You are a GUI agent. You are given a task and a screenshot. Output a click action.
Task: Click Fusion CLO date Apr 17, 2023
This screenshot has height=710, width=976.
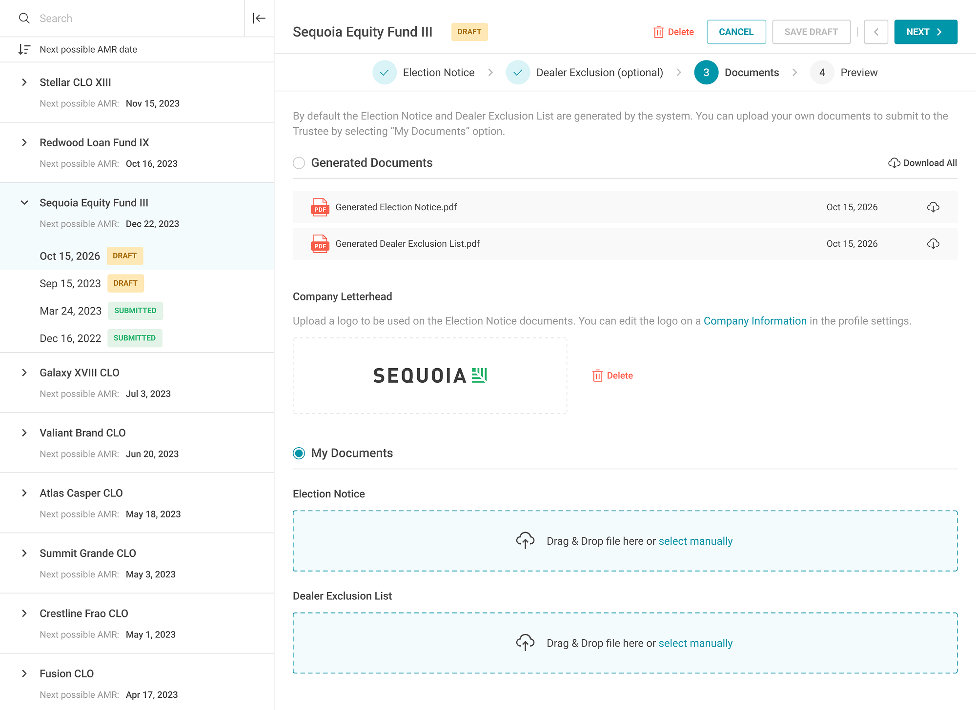point(152,695)
